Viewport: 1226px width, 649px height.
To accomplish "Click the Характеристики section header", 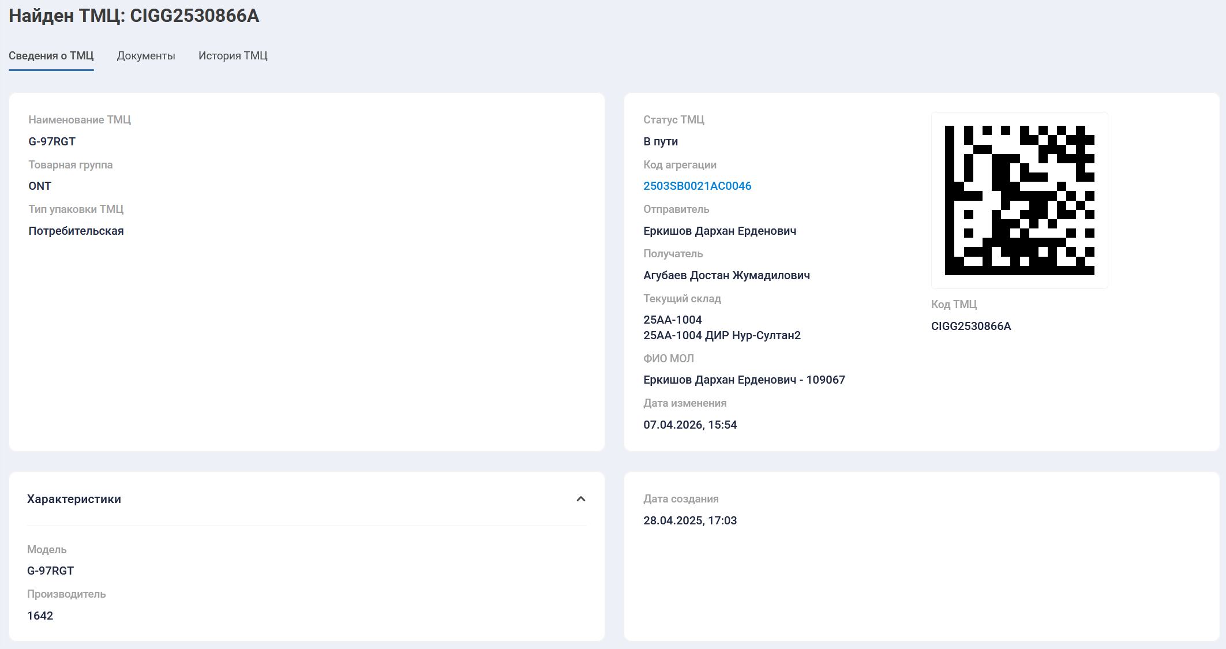I will click(x=74, y=499).
